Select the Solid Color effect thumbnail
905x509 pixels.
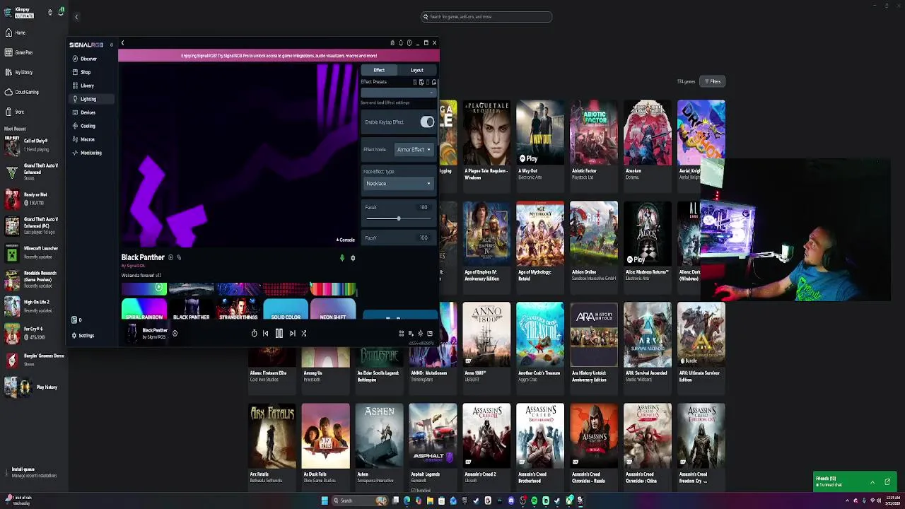tap(286, 310)
